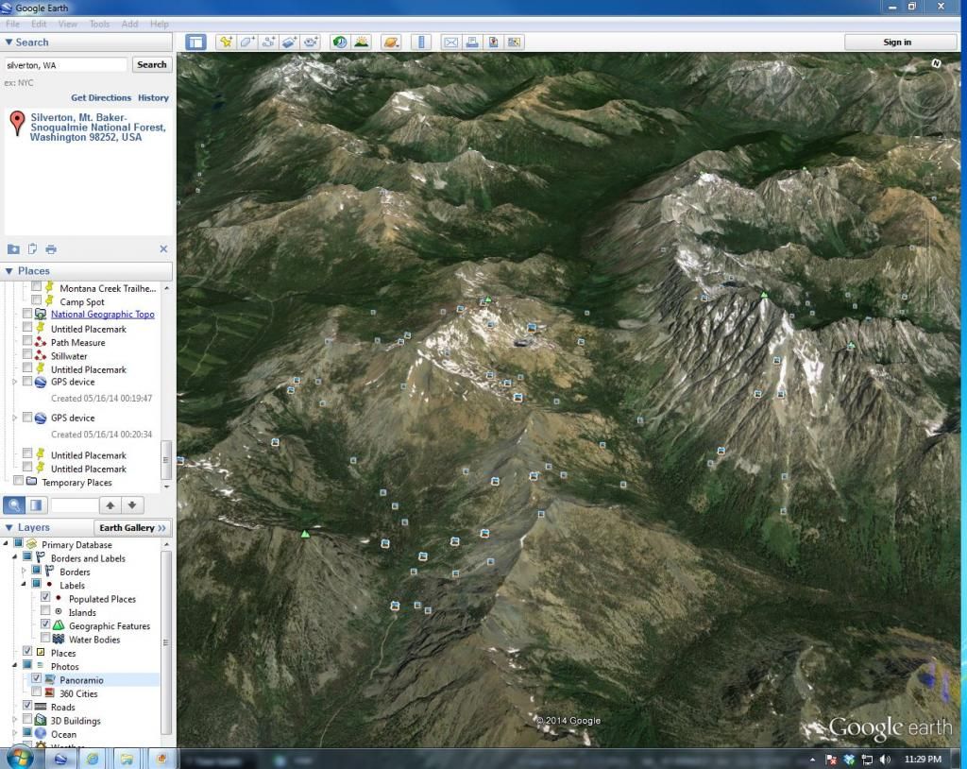967x769 pixels.
Task: Collapse the Places panel
Action: pyautogui.click(x=8, y=271)
